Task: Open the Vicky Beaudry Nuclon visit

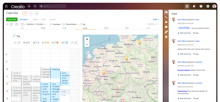Action: pyautogui.click(x=26, y=80)
